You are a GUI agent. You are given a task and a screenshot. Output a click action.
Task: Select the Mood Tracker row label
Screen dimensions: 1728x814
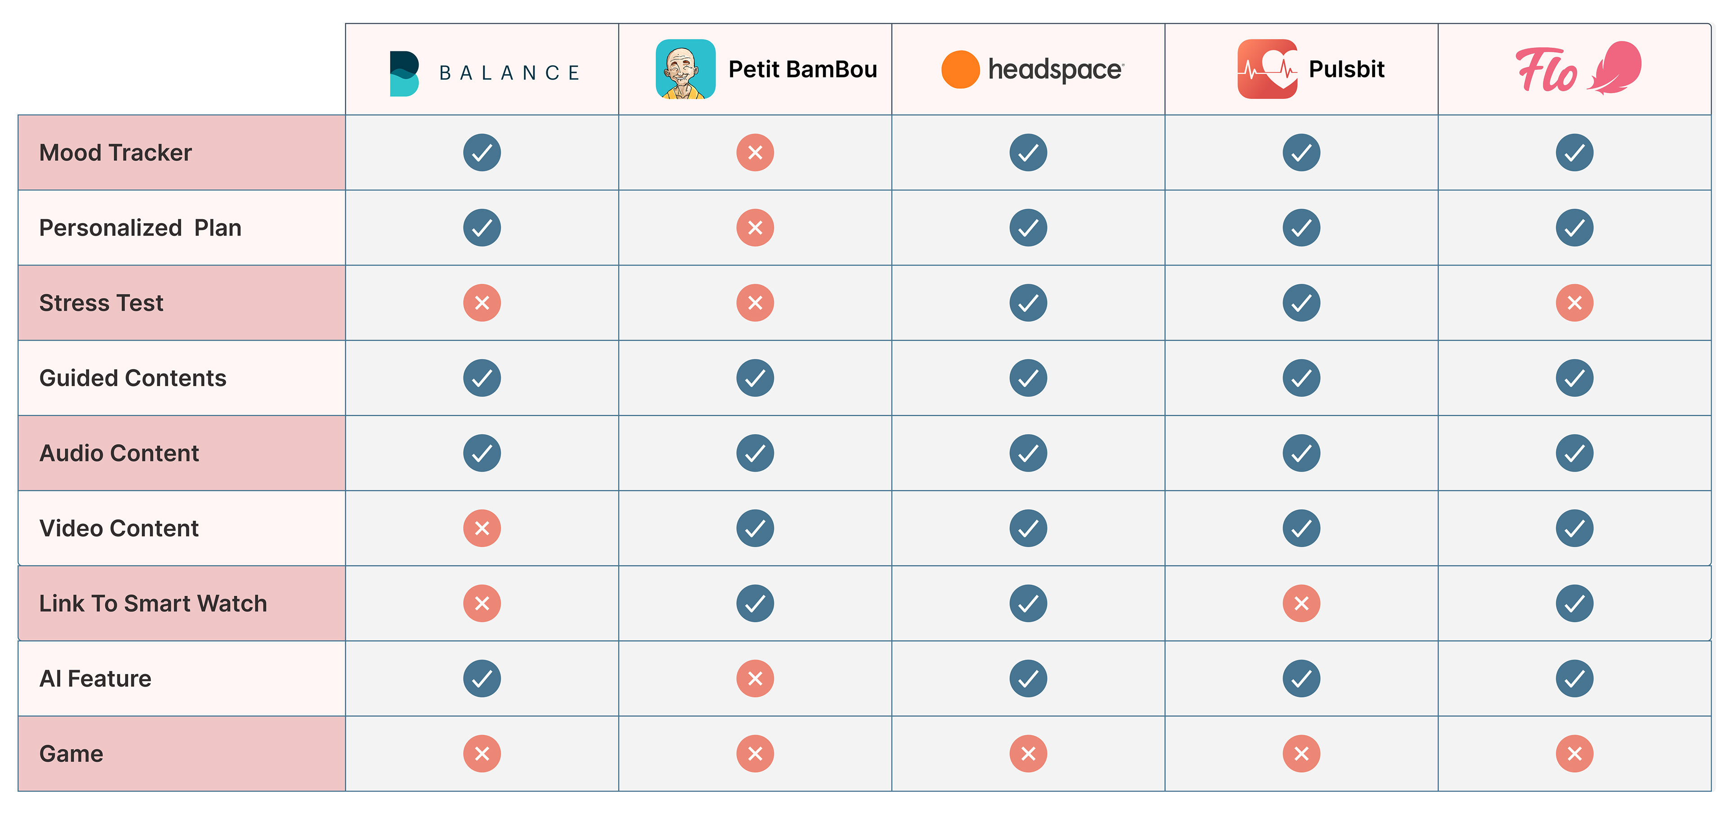(x=115, y=153)
